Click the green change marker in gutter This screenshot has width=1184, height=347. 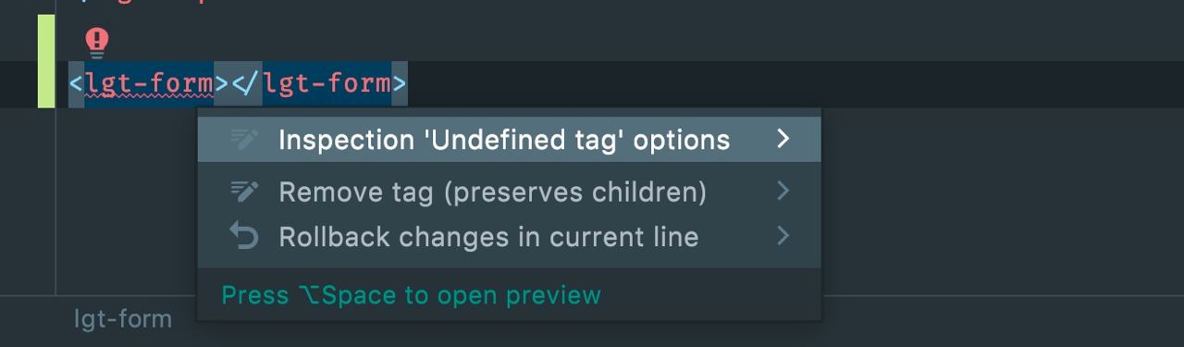point(46,61)
